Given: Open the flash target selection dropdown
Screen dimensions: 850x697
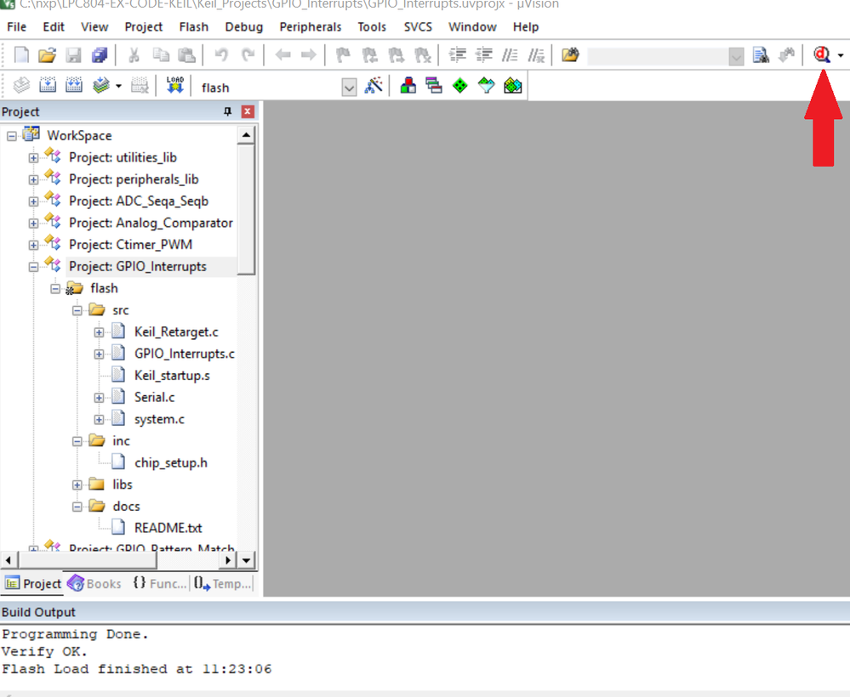Looking at the screenshot, I should (x=349, y=87).
